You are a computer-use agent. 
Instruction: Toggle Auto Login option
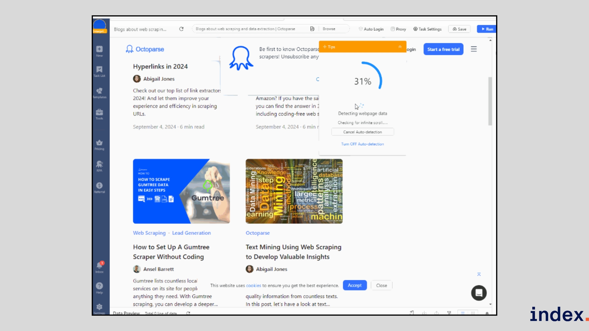click(371, 29)
